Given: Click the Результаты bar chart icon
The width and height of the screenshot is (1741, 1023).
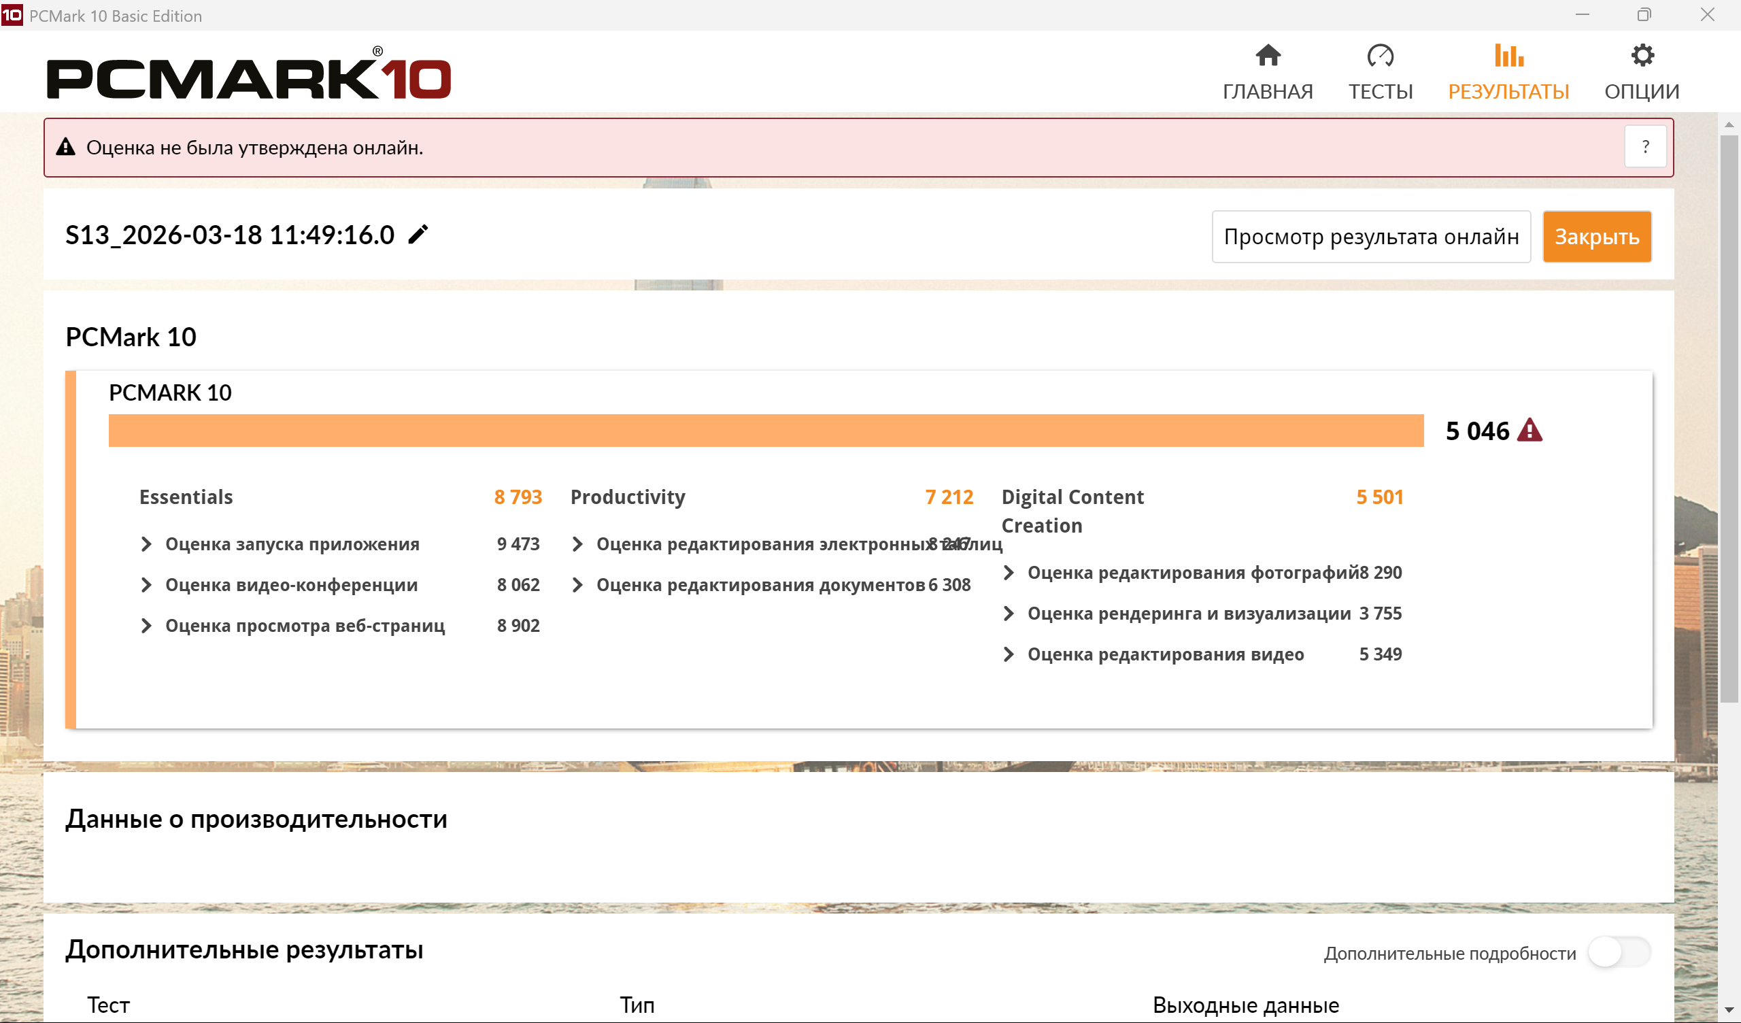Looking at the screenshot, I should [x=1508, y=55].
